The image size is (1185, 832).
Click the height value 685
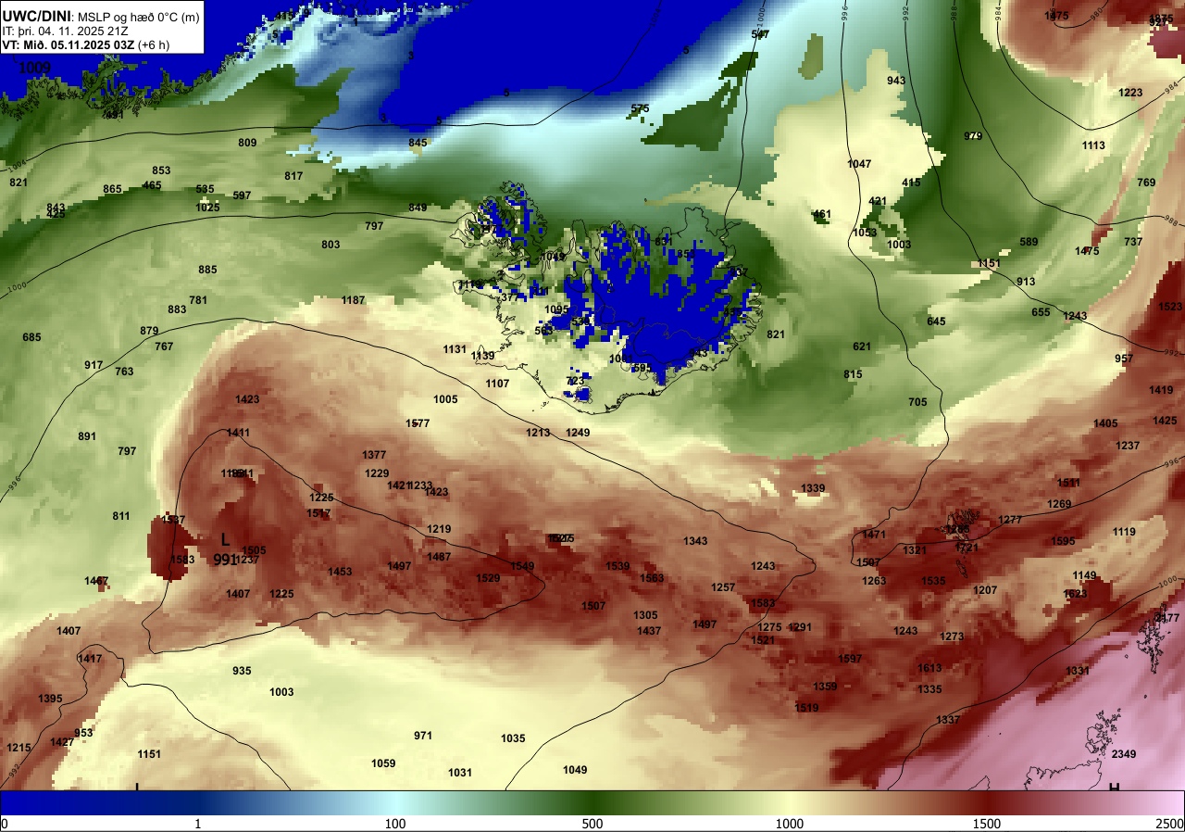point(31,337)
